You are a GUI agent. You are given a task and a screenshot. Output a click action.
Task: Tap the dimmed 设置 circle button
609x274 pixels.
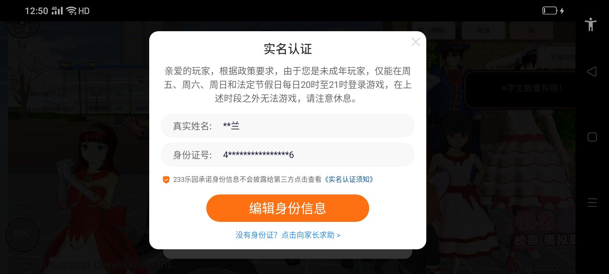(x=23, y=27)
